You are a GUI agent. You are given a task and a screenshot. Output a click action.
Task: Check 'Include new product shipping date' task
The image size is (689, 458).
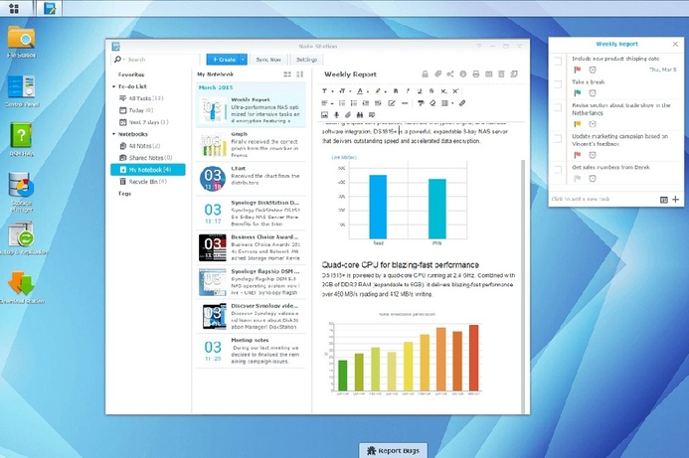pyautogui.click(x=558, y=61)
